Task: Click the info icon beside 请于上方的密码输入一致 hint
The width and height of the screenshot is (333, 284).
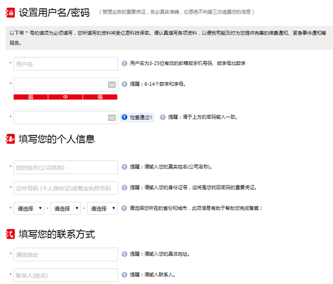Action: (163, 117)
